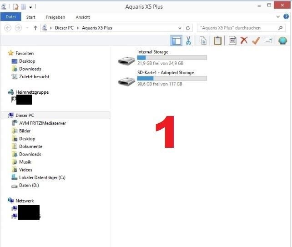Click Aquaris X5 Plus in address path

click(97, 28)
